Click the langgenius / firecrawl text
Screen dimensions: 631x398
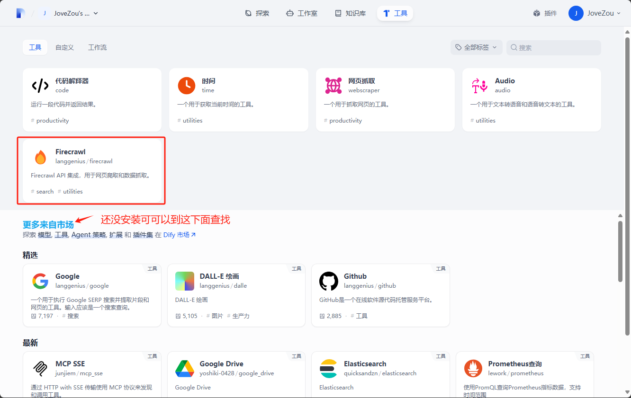[84, 161]
